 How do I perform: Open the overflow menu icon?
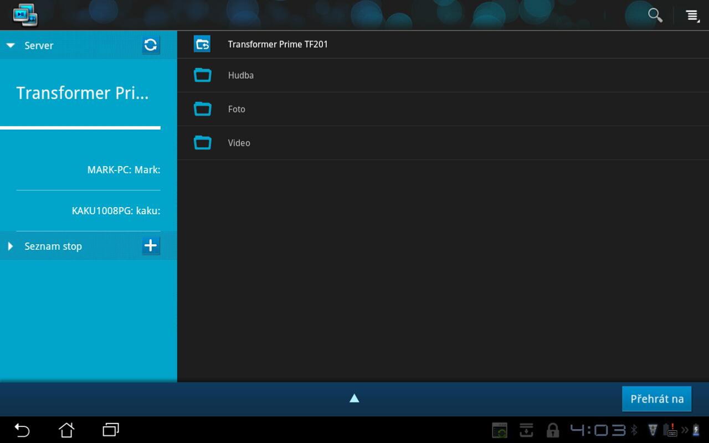[692, 16]
